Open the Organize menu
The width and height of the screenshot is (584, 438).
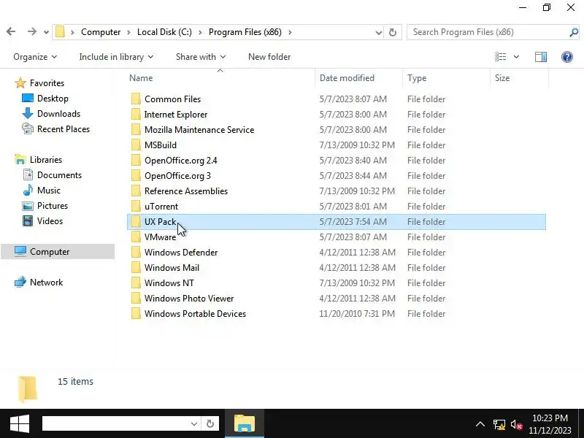coord(35,57)
